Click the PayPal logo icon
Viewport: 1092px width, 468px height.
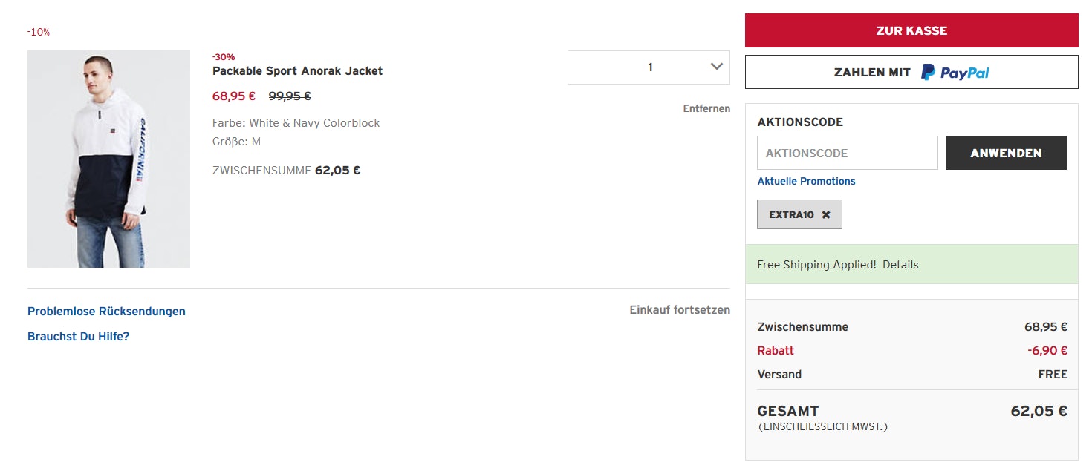coord(929,72)
